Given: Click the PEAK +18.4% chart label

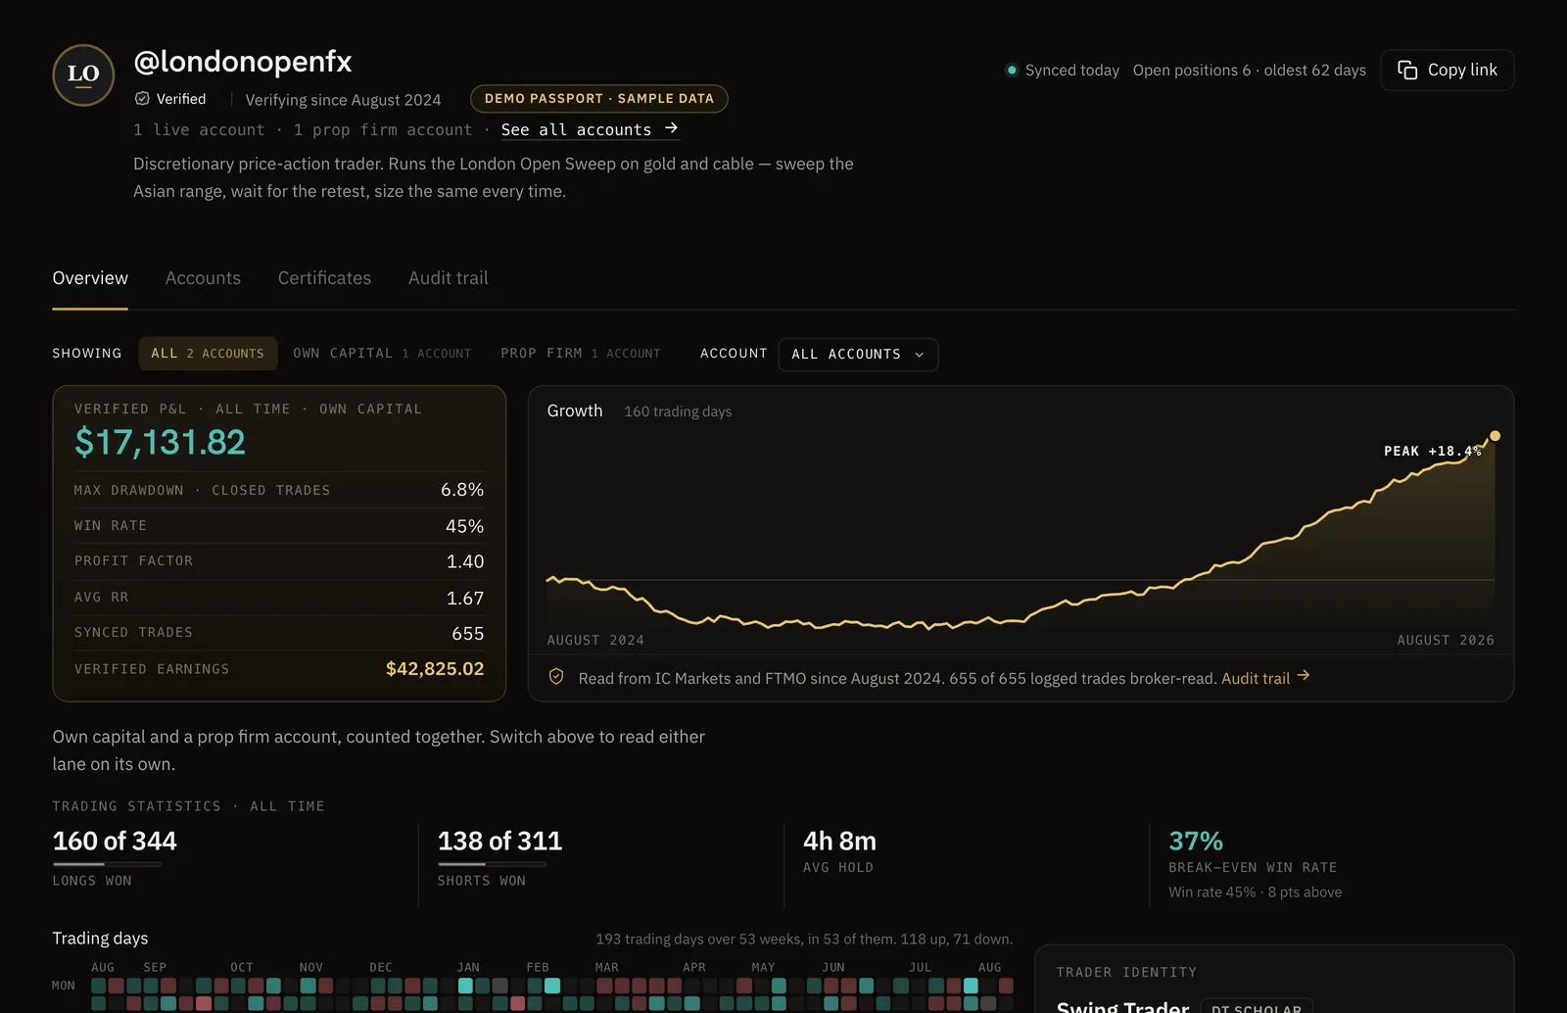Looking at the screenshot, I should (x=1432, y=452).
